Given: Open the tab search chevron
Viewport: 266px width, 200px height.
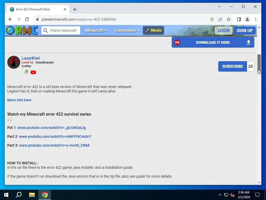Looking at the screenshot, I should [220, 7].
